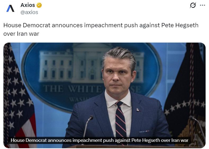Click the Grok explain-post icon
The height and width of the screenshot is (149, 209).
point(193,5)
